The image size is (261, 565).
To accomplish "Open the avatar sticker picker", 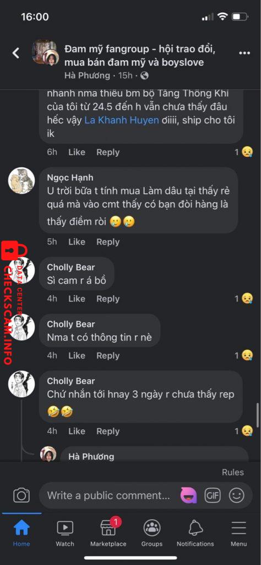I will [x=188, y=495].
